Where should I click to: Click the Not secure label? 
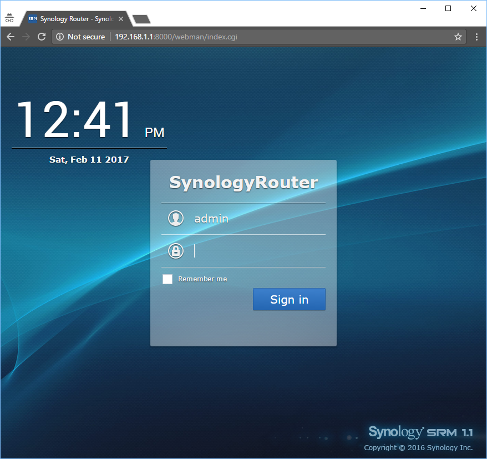click(x=87, y=37)
